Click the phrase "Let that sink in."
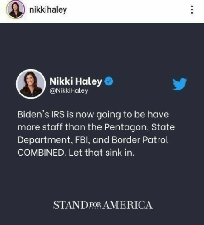 pyautogui.click(x=102, y=153)
